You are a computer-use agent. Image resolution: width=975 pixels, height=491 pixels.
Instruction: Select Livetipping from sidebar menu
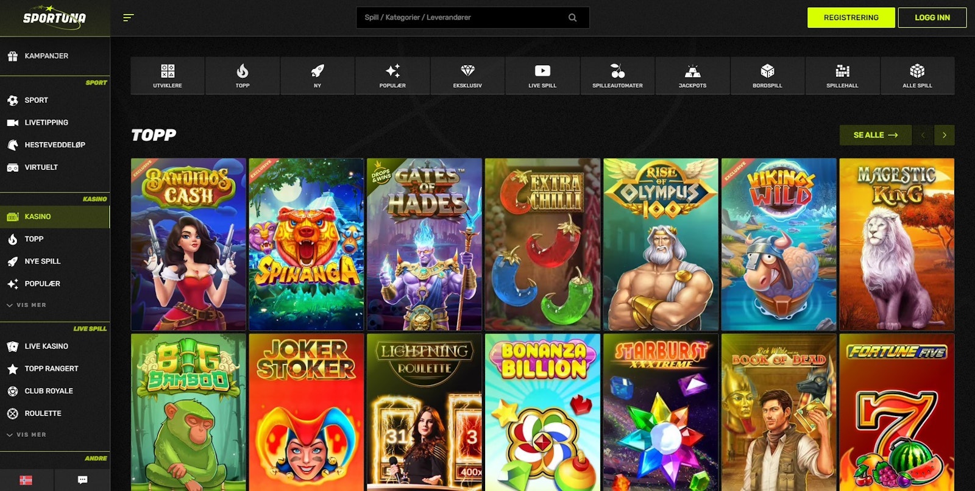(46, 122)
